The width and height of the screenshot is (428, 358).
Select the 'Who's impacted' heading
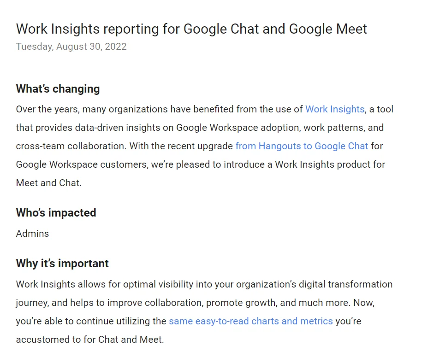tap(56, 212)
